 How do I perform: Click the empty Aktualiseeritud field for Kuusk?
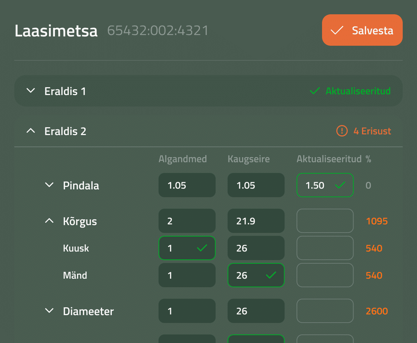[x=325, y=248]
